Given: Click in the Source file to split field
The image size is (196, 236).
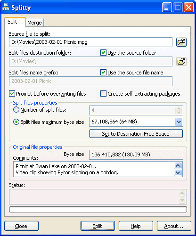Looking at the screenshot, I should [90, 42].
